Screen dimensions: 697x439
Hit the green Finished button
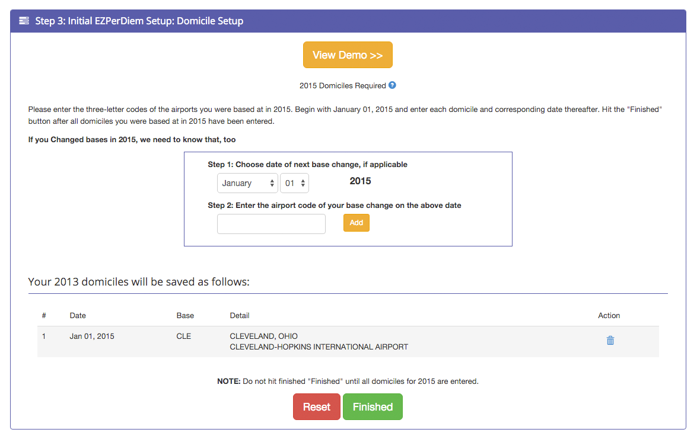(x=373, y=407)
